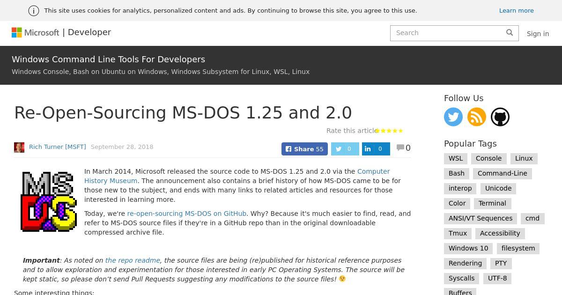Image resolution: width=562 pixels, height=295 pixels.
Task: Share the article on LinkedIn
Action: coord(376,149)
